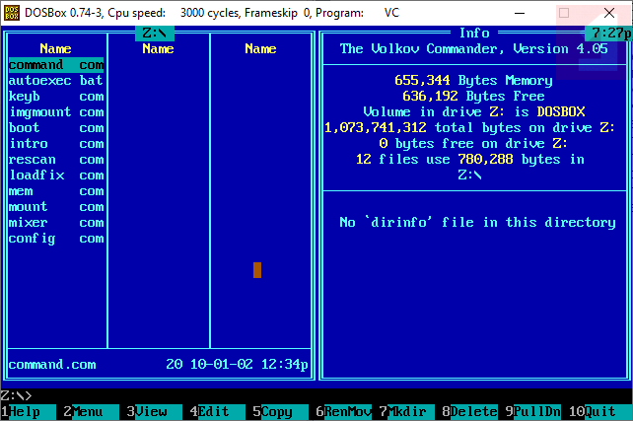The image size is (633, 421).
Task: Select imgmount.com file entry
Action: click(56, 112)
